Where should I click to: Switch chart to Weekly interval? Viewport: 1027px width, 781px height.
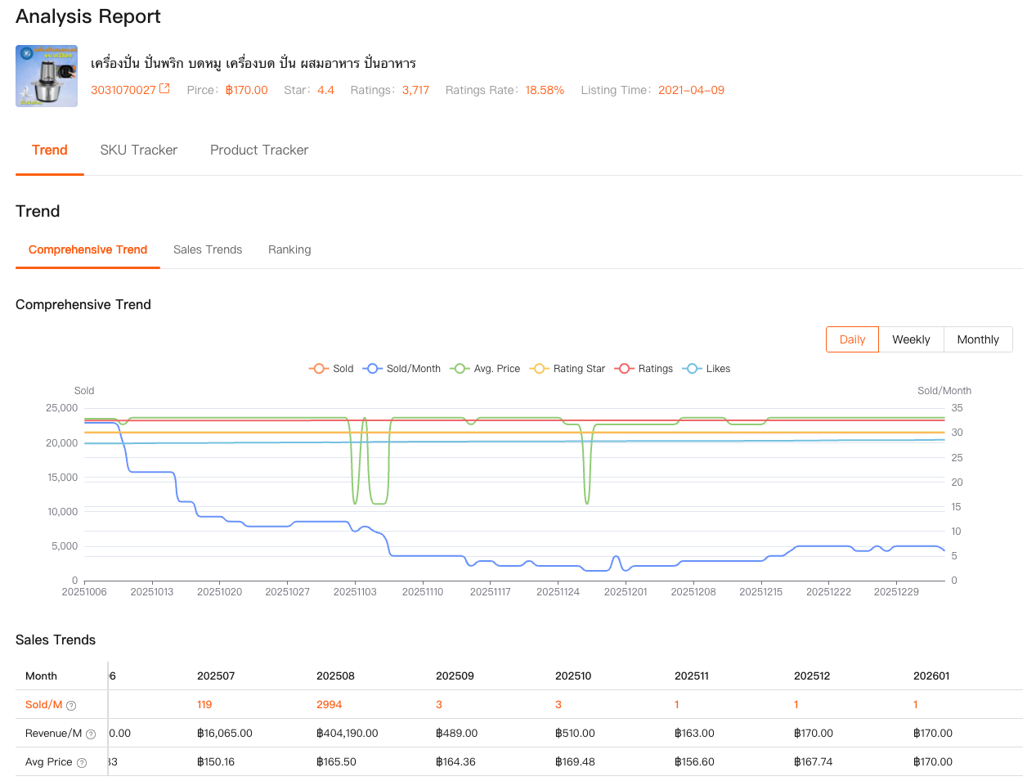pos(911,339)
